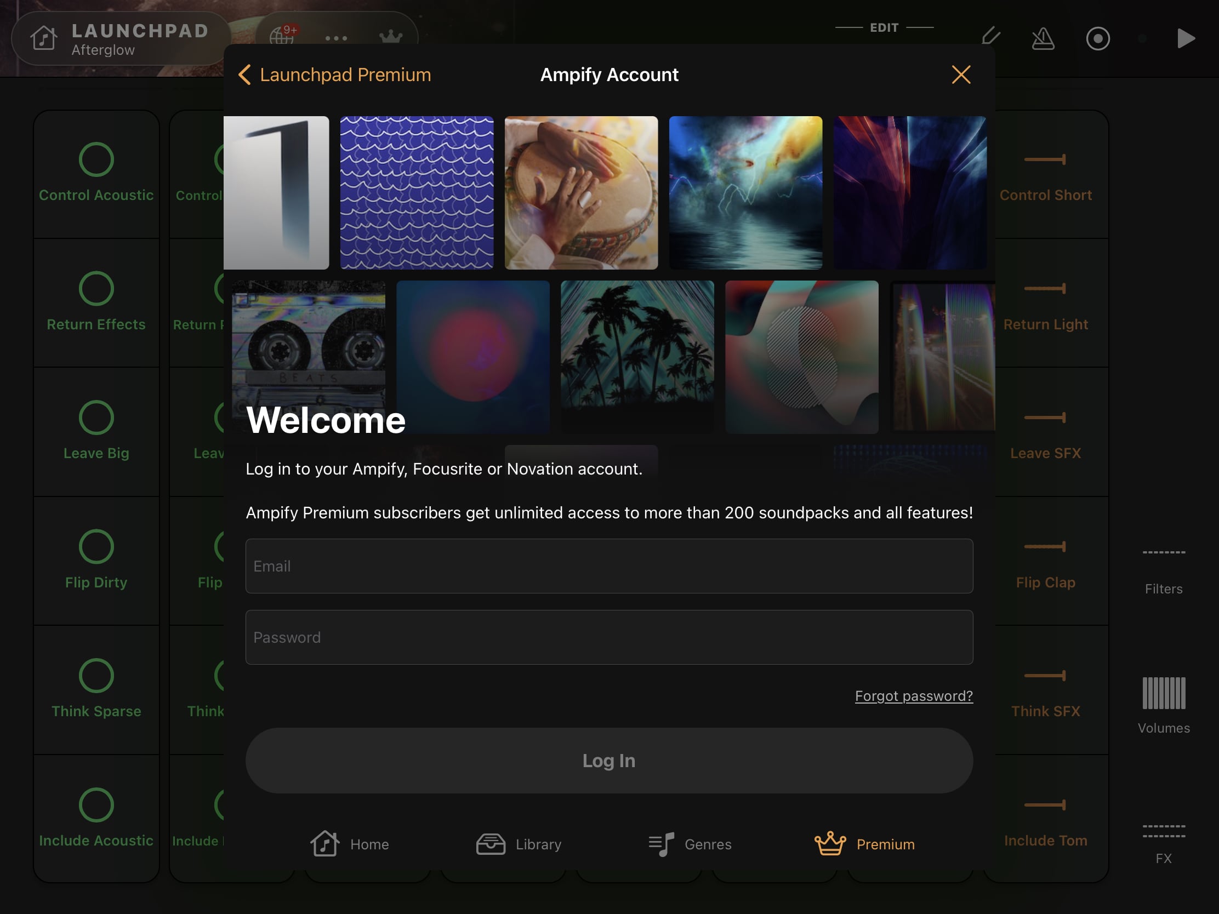
Task: Open the FX panel
Action: pyautogui.click(x=1163, y=844)
